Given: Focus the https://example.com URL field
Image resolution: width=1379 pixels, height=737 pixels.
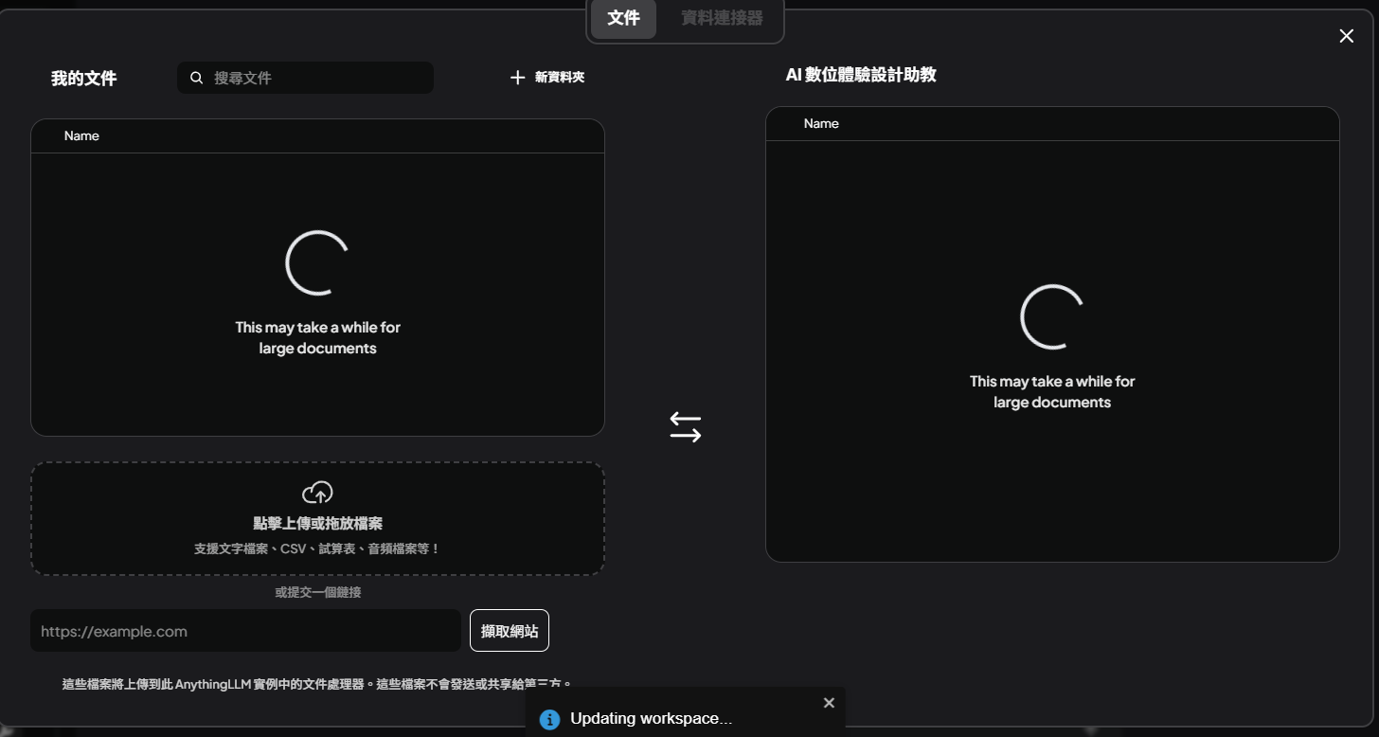Looking at the screenshot, I should [245, 631].
